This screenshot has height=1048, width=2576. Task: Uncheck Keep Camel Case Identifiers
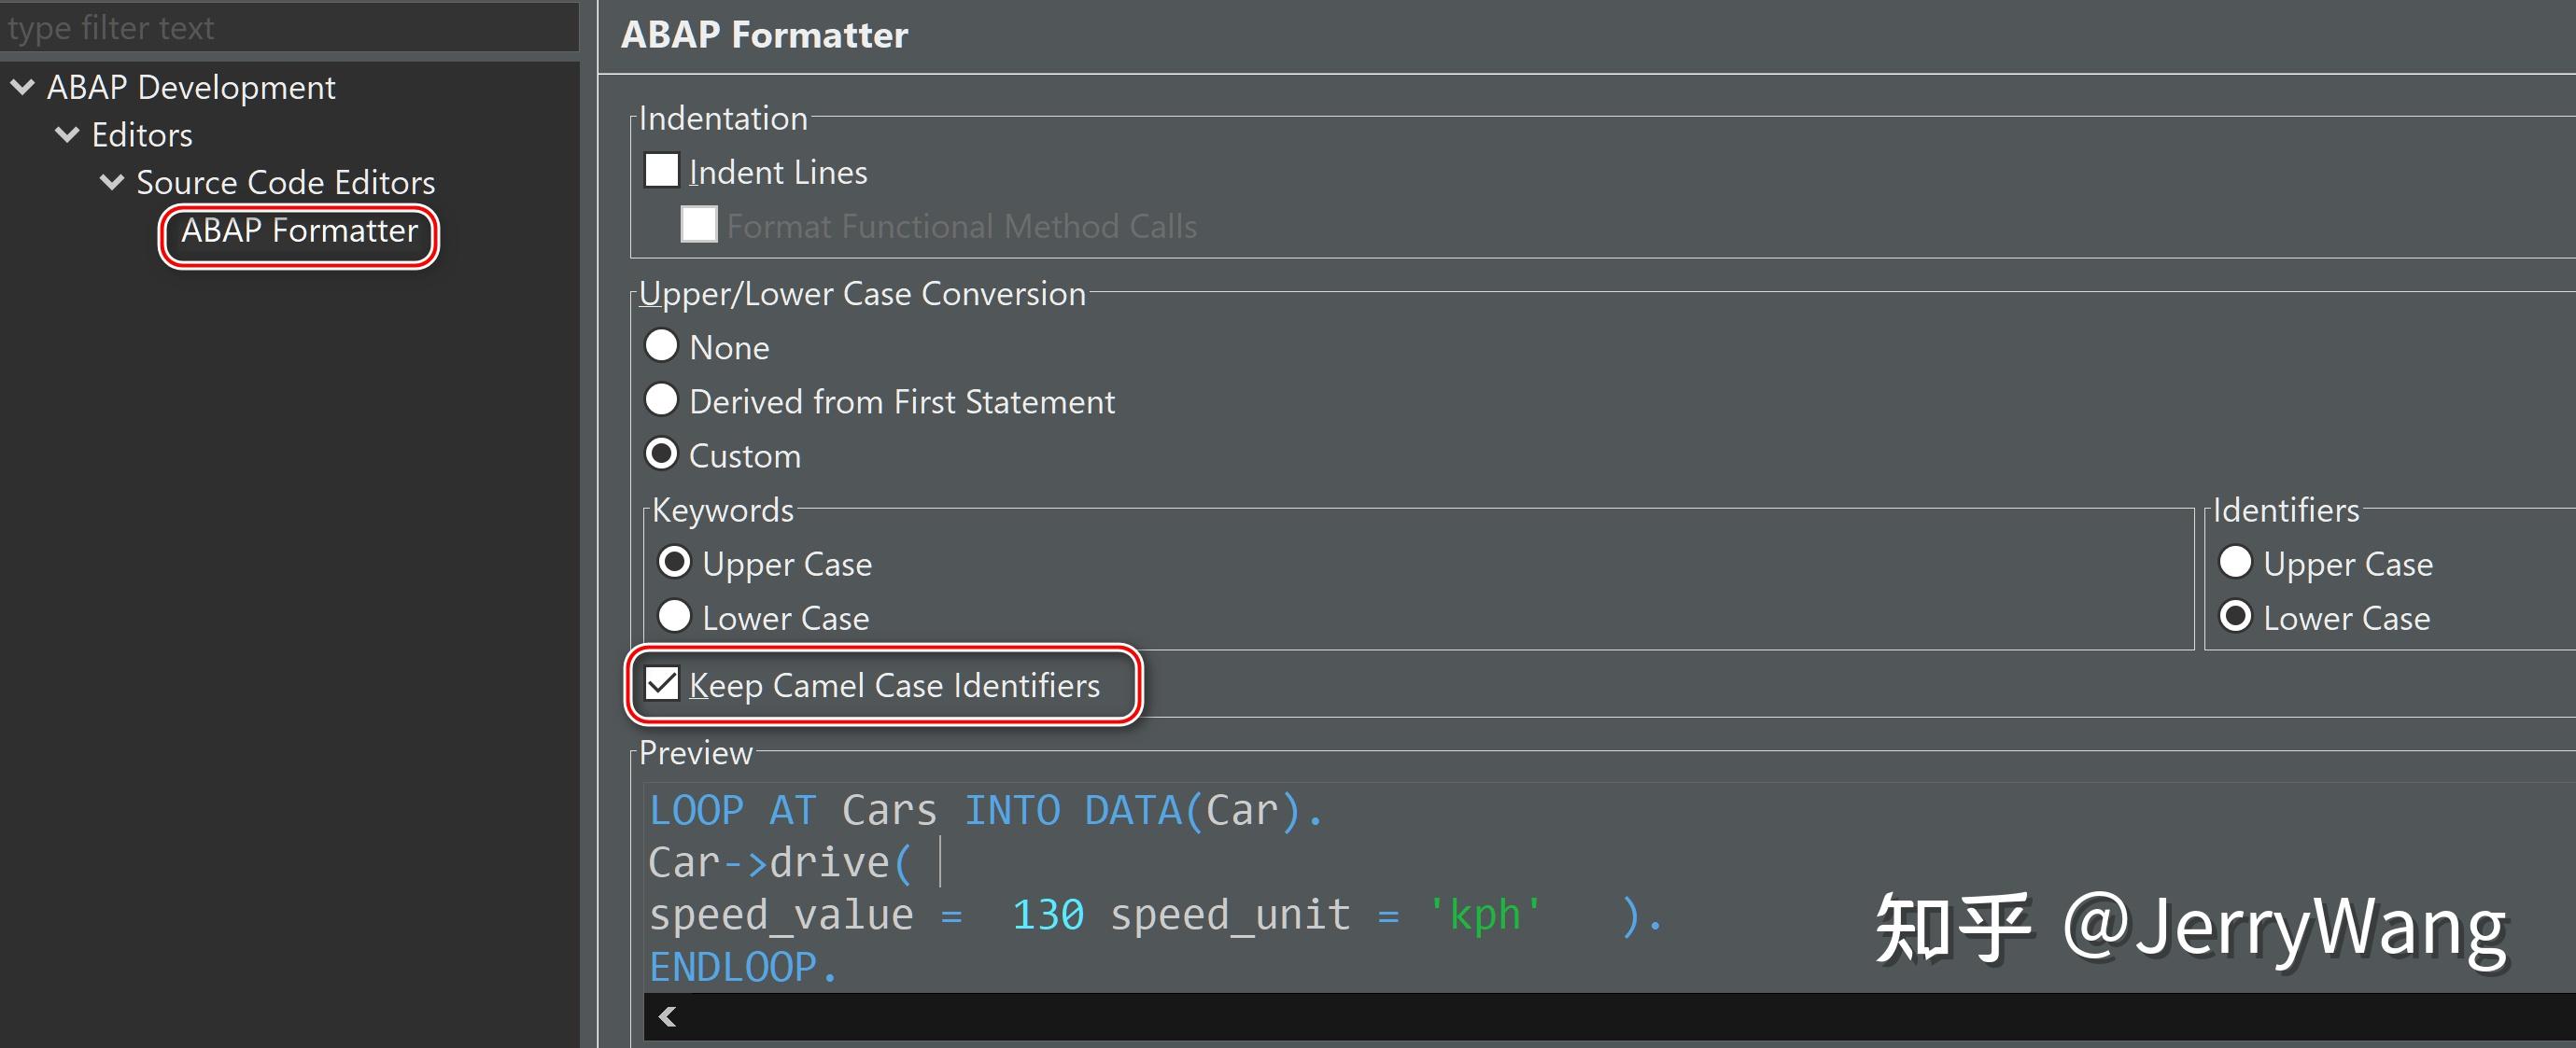point(661,684)
